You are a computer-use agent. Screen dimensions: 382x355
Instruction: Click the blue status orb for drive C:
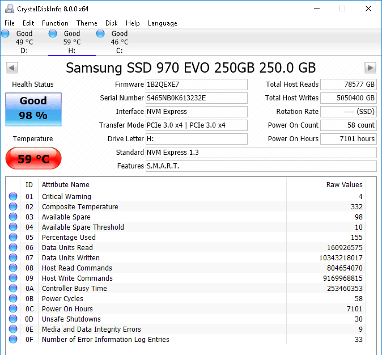coord(100,33)
